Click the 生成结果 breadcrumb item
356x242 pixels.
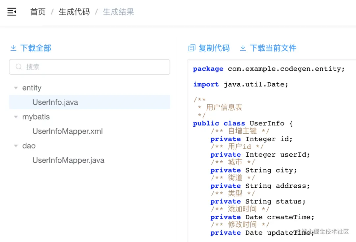118,12
